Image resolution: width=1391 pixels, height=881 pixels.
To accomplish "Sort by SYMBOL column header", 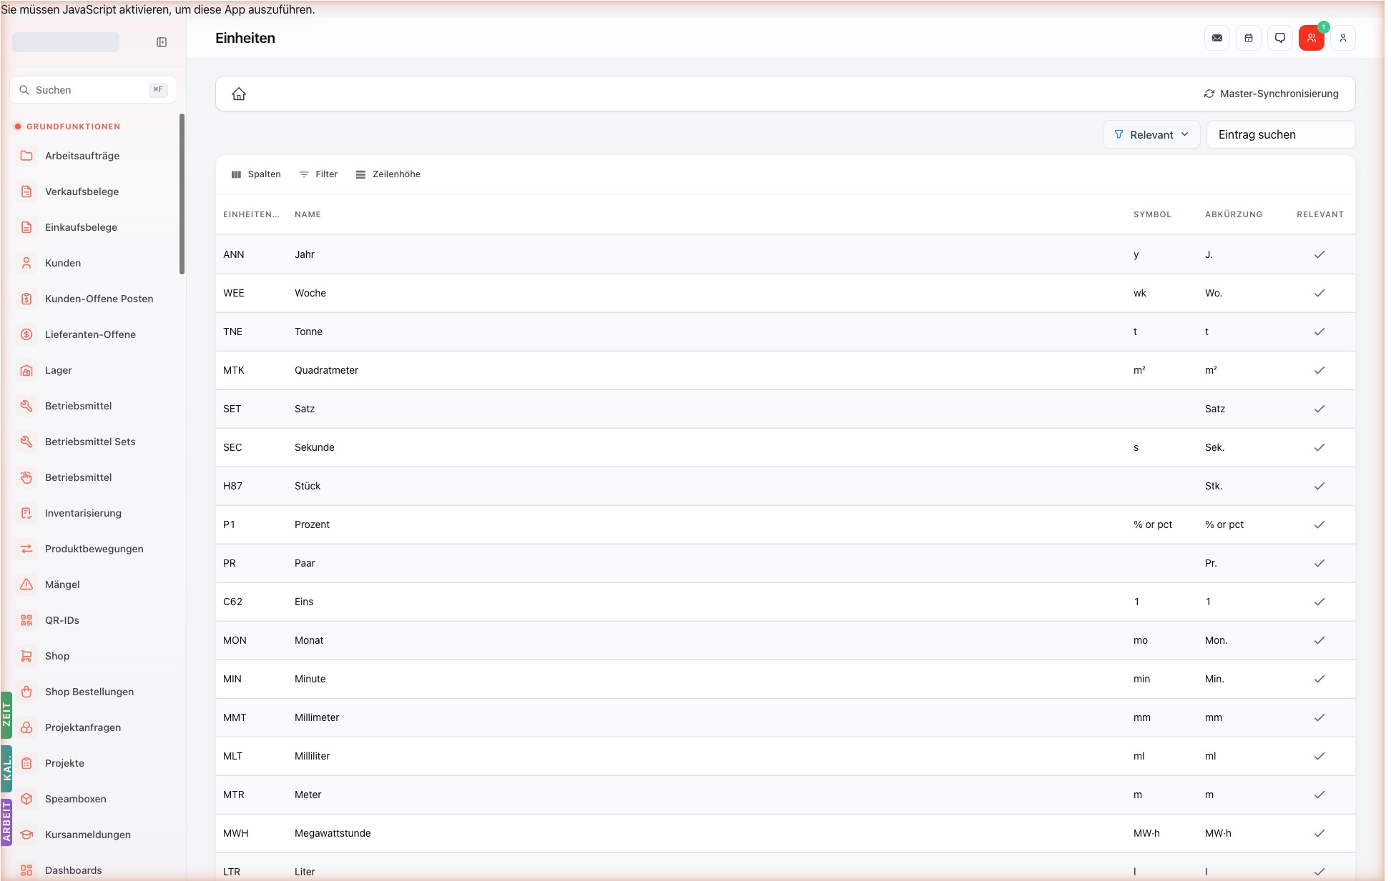I will (x=1152, y=214).
